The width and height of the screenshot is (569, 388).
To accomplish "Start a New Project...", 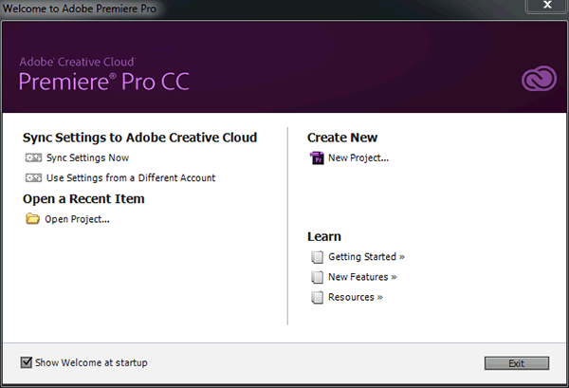I will 358,157.
